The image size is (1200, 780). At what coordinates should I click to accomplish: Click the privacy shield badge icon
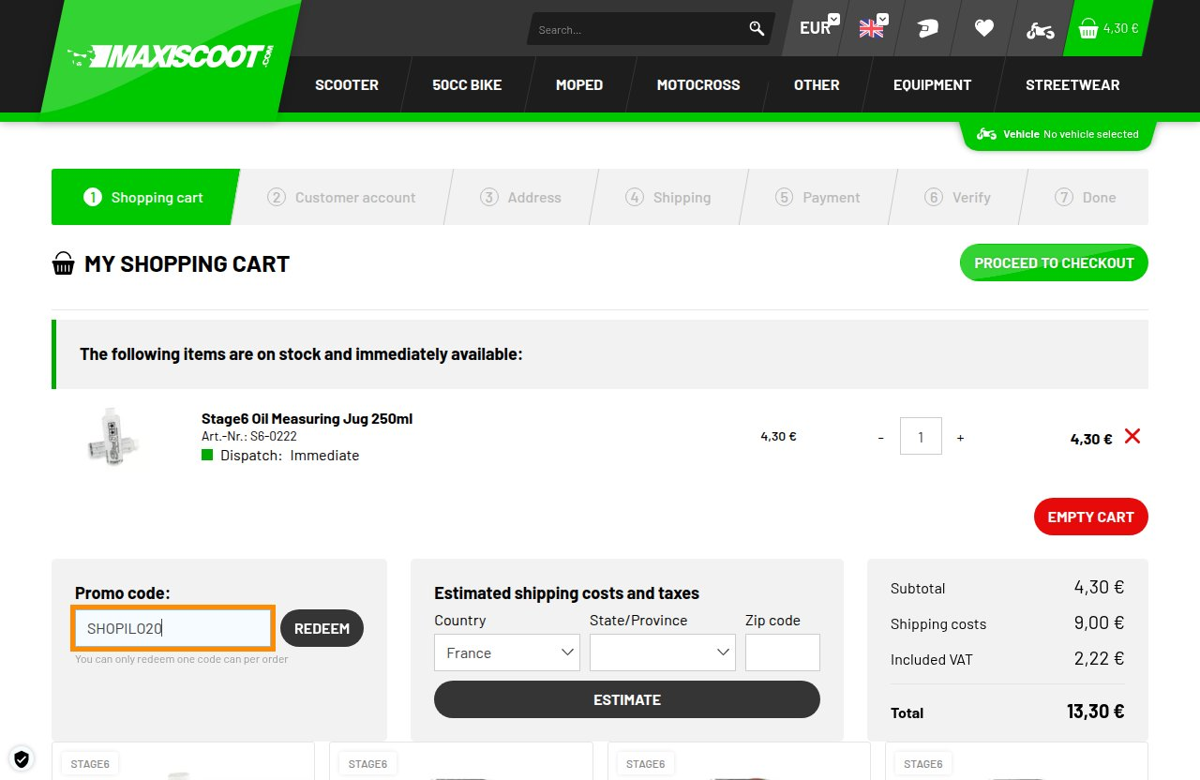tap(22, 758)
